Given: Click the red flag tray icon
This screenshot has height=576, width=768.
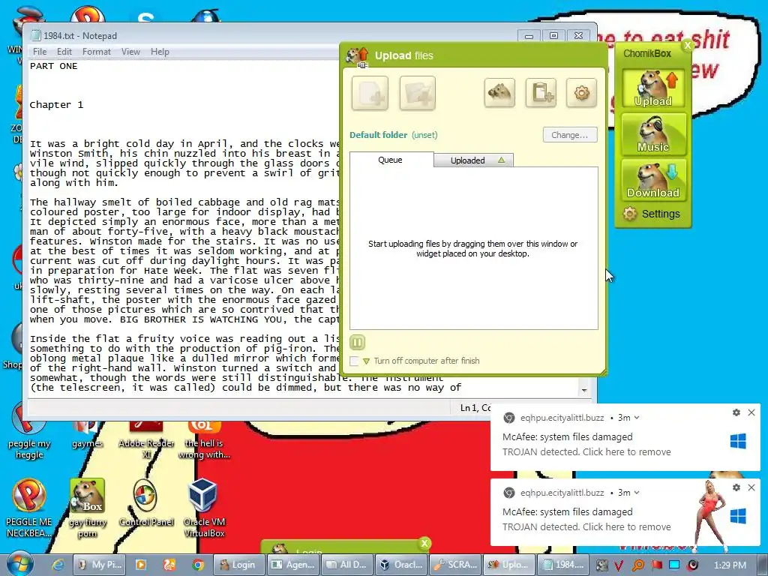Looking at the screenshot, I should click(x=656, y=565).
